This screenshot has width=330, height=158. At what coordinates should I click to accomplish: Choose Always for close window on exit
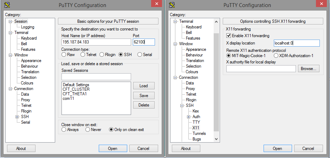tap(64, 130)
